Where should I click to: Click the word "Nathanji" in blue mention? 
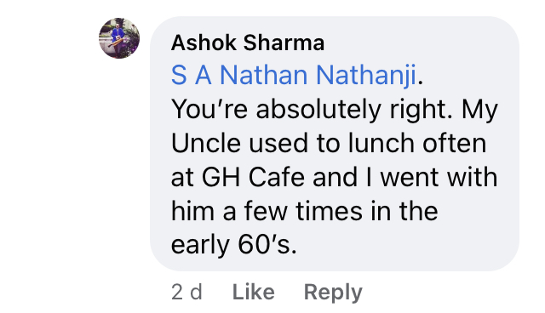coord(366,75)
